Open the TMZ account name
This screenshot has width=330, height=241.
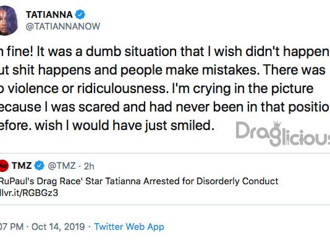point(22,166)
